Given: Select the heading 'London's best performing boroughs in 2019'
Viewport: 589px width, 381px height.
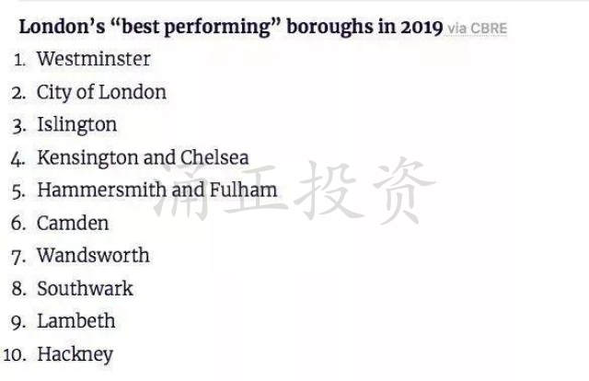Looking at the screenshot, I should click(x=231, y=28).
